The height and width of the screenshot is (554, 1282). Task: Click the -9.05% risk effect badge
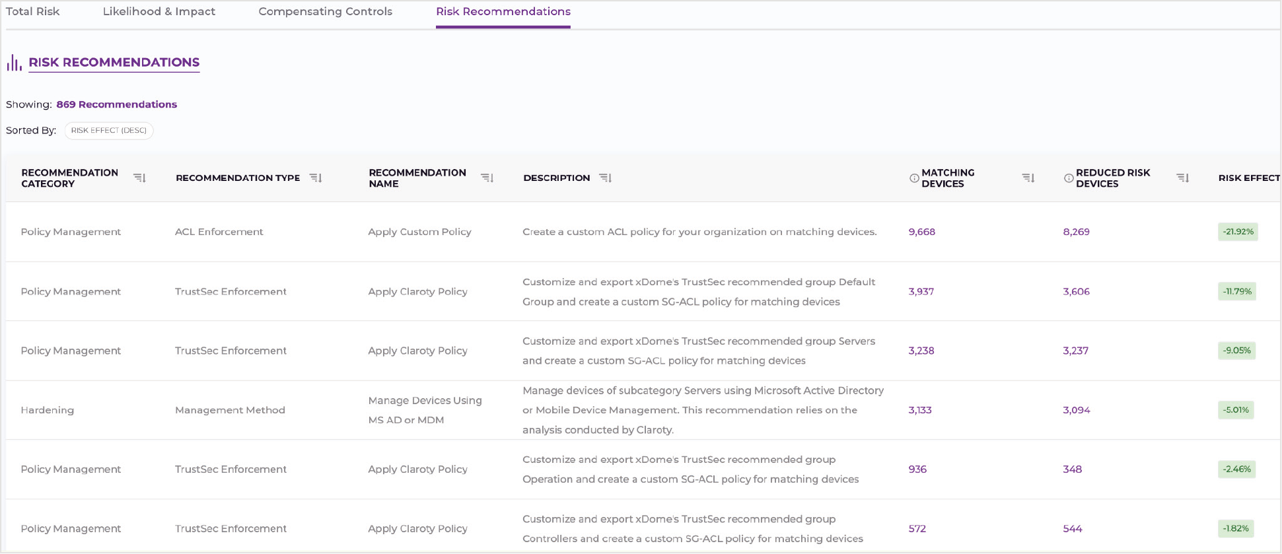[1237, 351]
